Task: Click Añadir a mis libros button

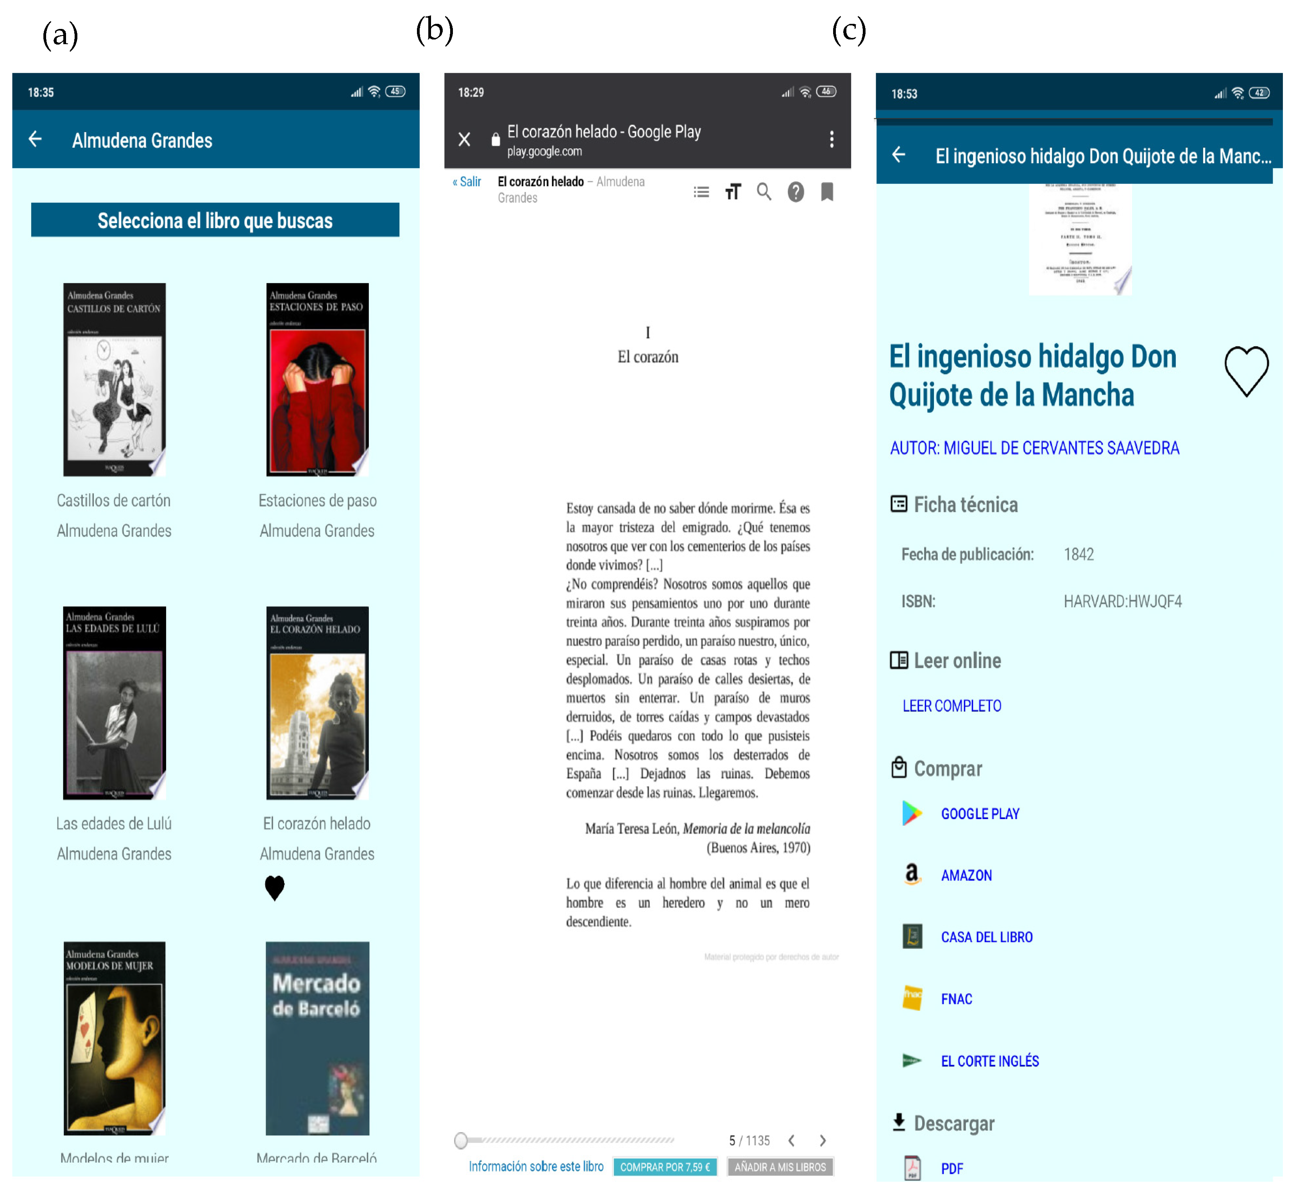Action: click(780, 1167)
